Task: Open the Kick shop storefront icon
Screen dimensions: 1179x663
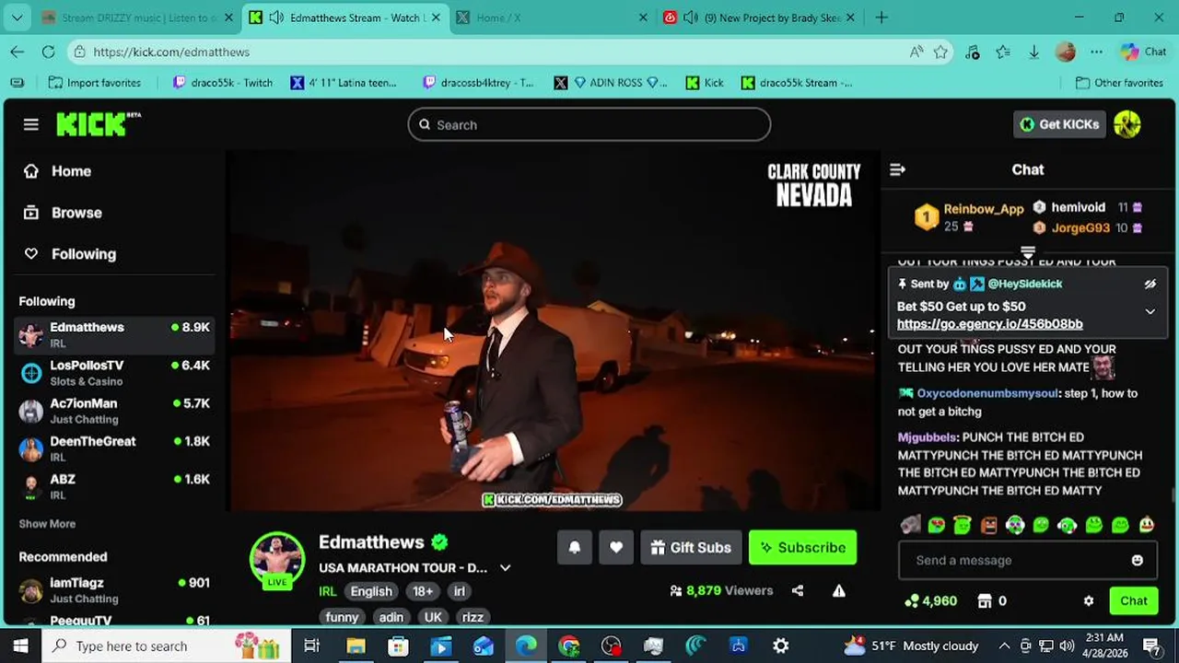Action: click(x=984, y=600)
